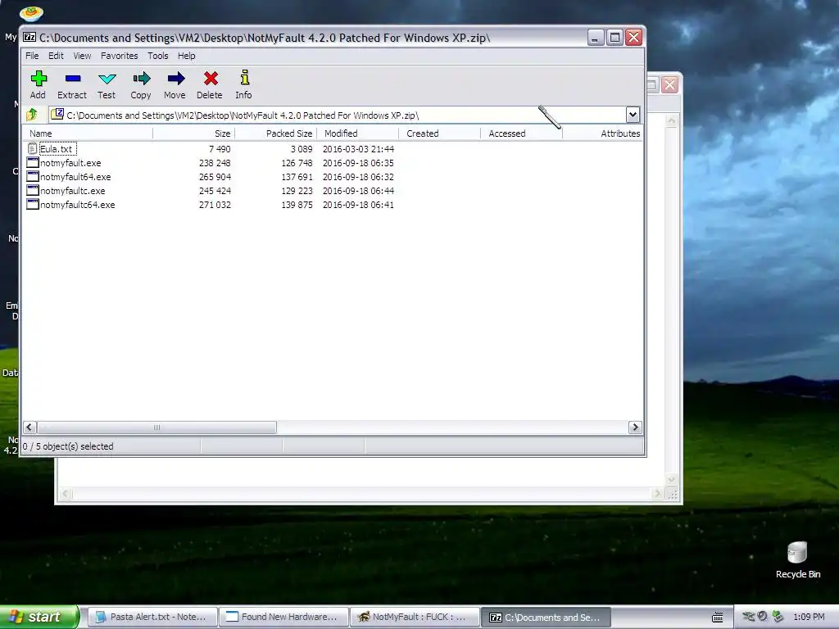Sort by Name column header
Viewport: 839px width, 629px height.
click(x=88, y=133)
